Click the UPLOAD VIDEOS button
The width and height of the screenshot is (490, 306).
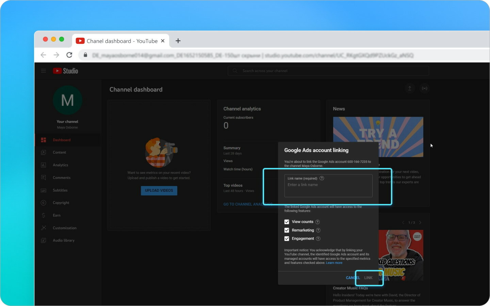159,190
